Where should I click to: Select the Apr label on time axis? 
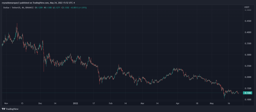(x=178, y=103)
